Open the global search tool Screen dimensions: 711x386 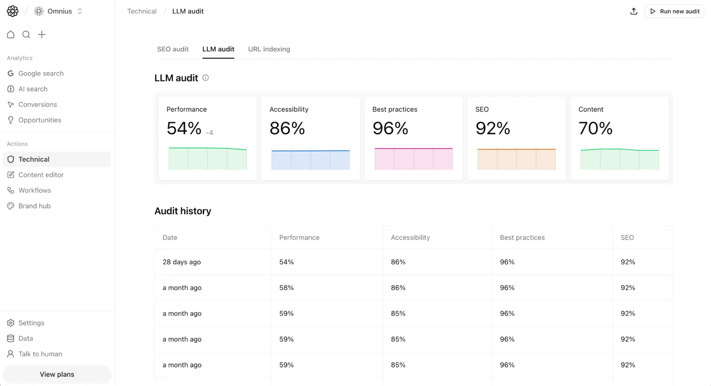[26, 35]
